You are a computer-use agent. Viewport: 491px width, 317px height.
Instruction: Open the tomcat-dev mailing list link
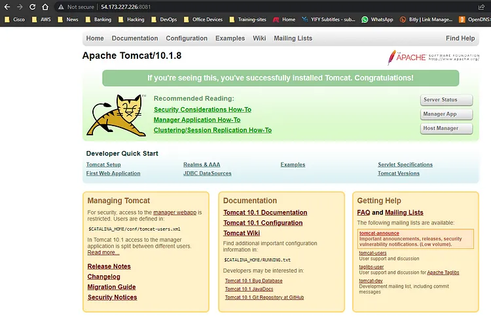[x=371, y=281]
